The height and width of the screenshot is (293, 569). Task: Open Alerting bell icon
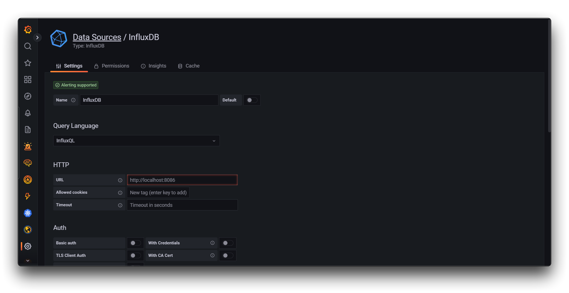28,113
